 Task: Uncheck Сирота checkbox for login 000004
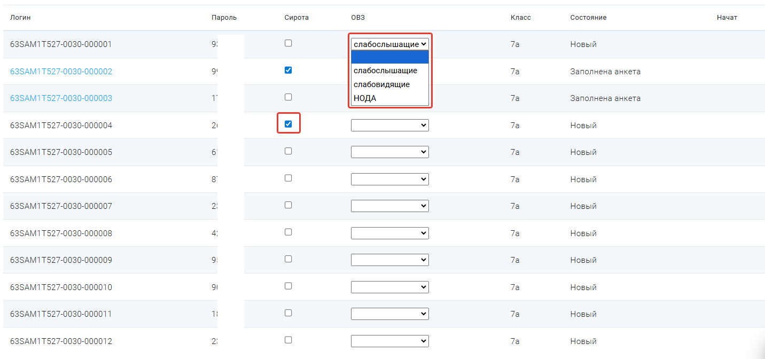pyautogui.click(x=288, y=124)
